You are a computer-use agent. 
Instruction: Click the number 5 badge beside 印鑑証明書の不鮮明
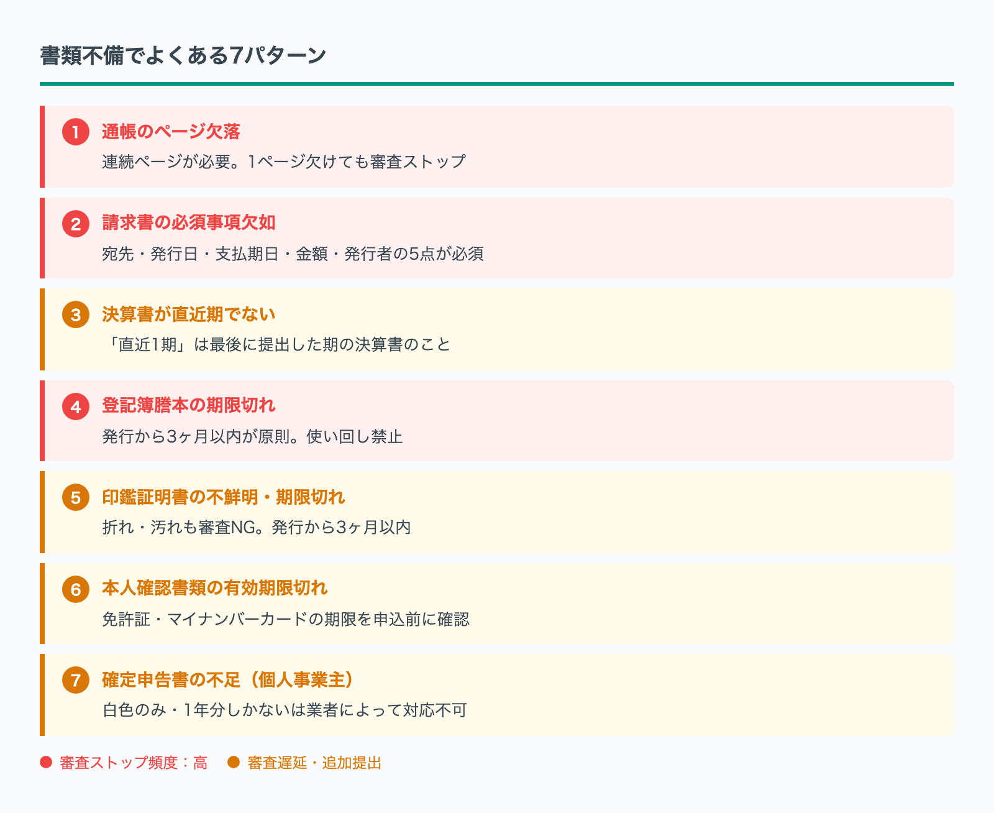[x=76, y=498]
